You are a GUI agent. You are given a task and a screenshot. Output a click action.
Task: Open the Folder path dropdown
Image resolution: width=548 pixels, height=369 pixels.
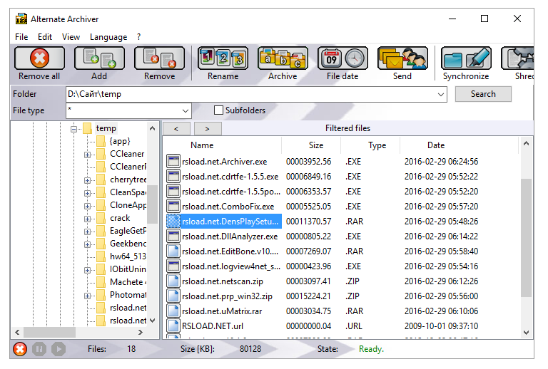[x=441, y=94]
